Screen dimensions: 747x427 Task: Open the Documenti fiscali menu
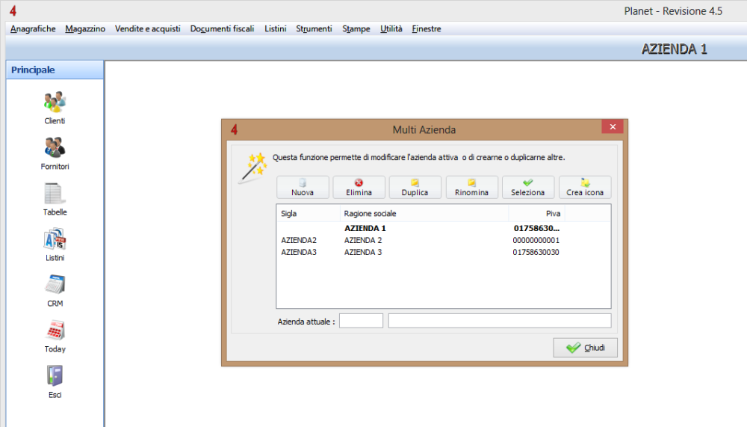(x=222, y=28)
